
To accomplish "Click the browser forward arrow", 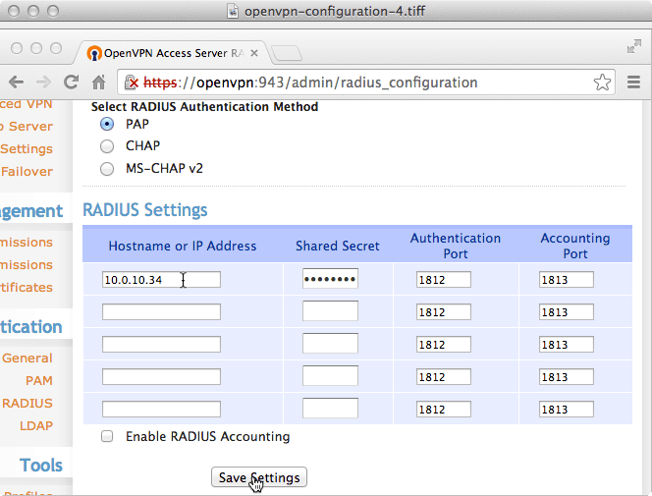I will (43, 82).
